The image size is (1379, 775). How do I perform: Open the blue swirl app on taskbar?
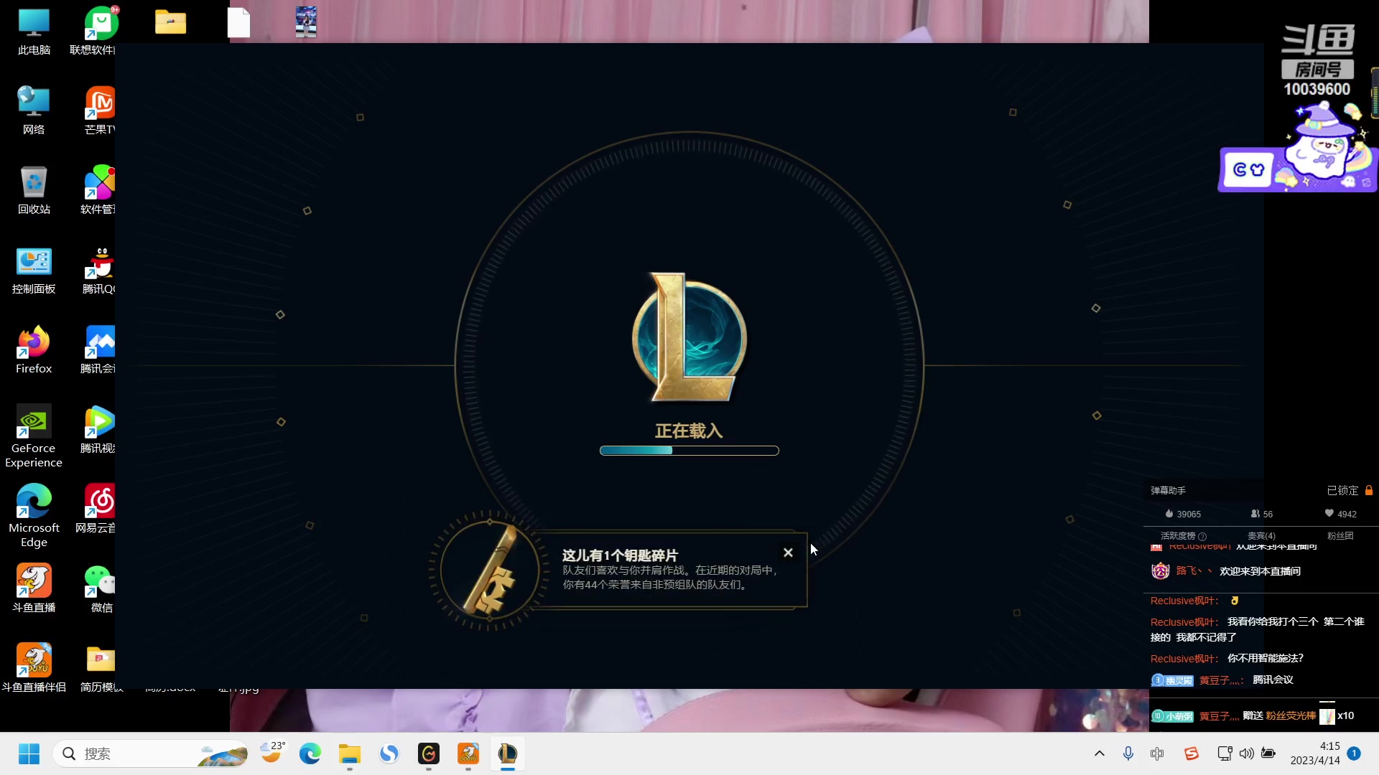[389, 753]
